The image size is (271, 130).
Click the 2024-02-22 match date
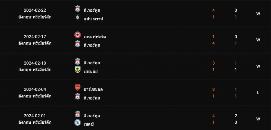(35, 10)
